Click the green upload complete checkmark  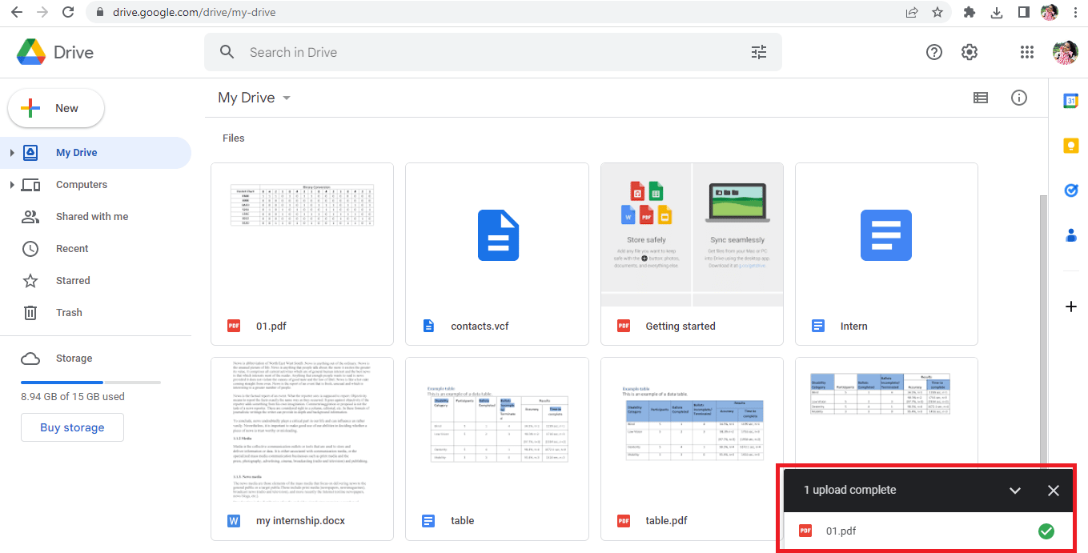(x=1046, y=531)
